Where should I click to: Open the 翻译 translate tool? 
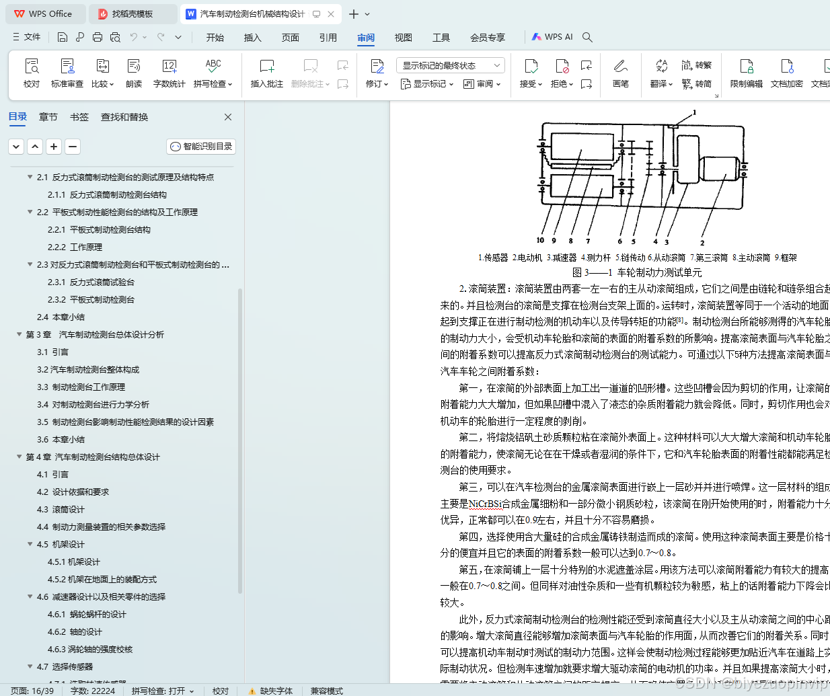click(x=662, y=73)
